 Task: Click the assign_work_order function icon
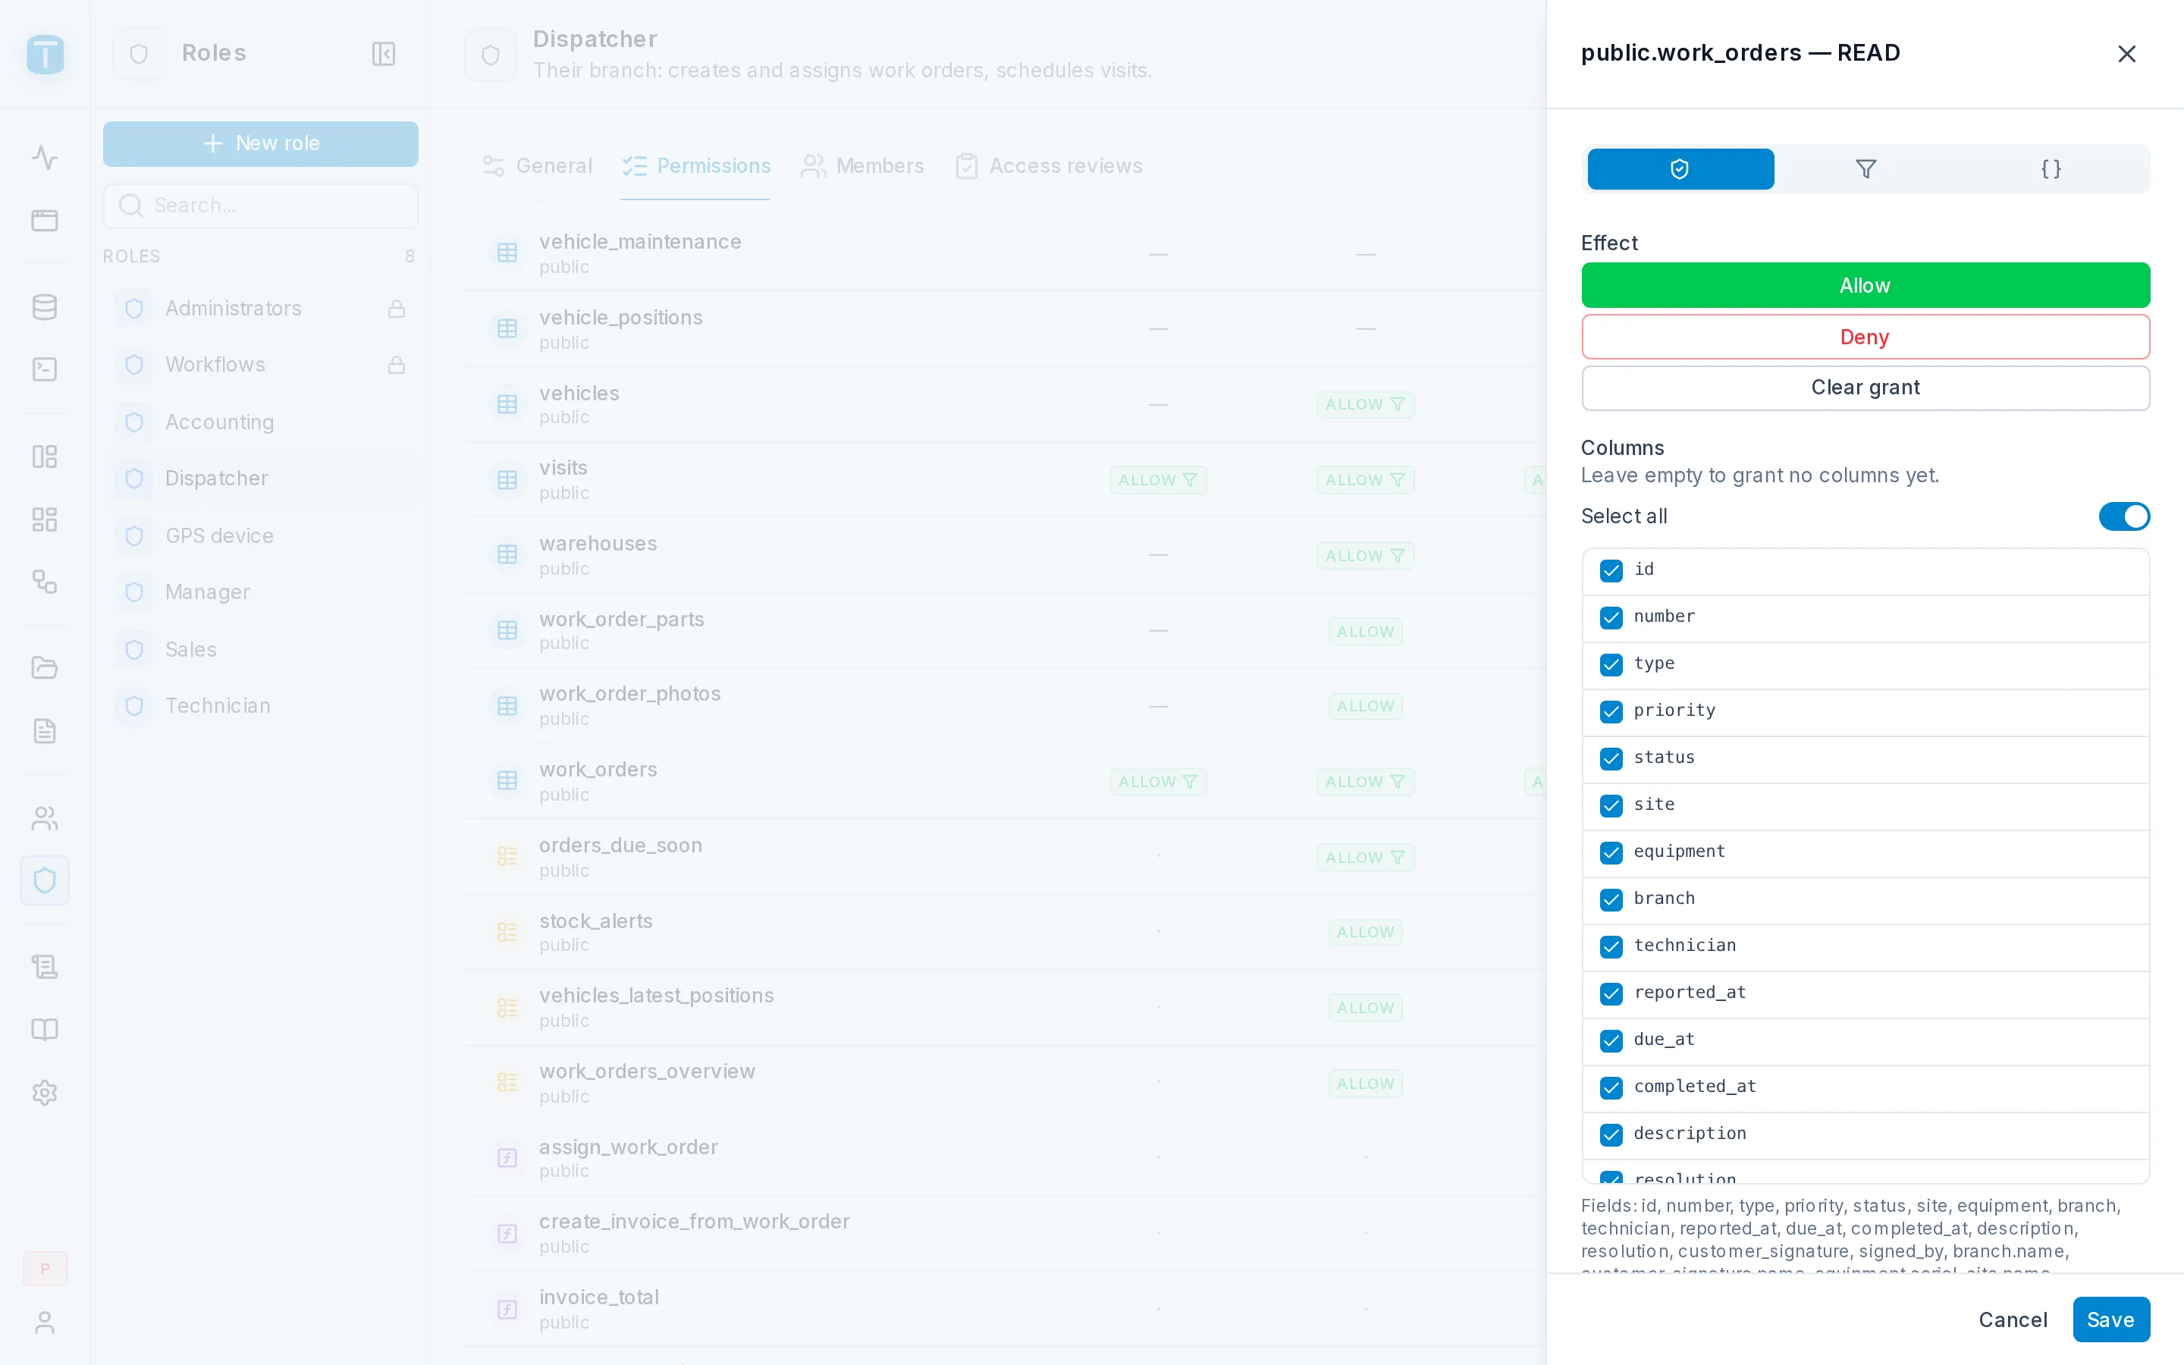(507, 1157)
